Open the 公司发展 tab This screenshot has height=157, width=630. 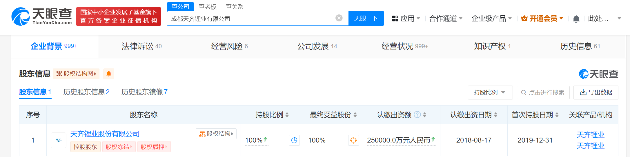click(317, 46)
